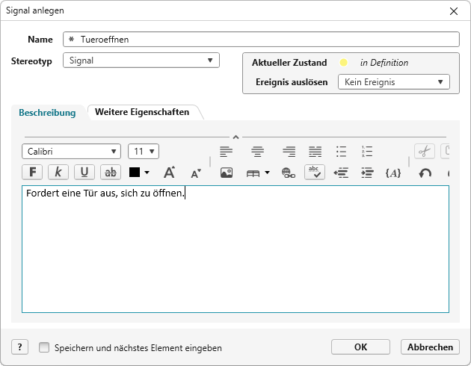Open the text color dropdown arrow
471x366 pixels.
tap(147, 173)
